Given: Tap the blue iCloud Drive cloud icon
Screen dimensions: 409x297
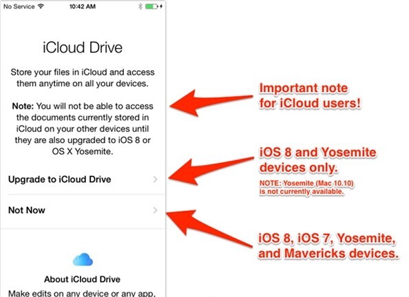Looking at the screenshot, I should [x=83, y=259].
